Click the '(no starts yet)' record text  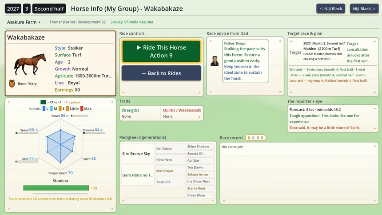click(x=233, y=147)
